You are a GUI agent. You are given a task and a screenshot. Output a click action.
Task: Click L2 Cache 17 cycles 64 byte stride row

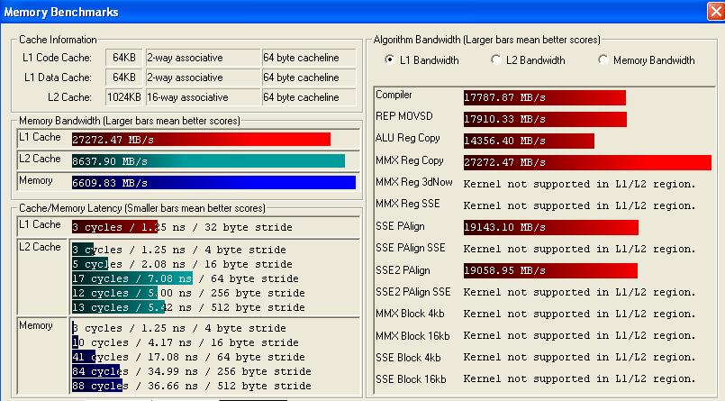point(186,278)
